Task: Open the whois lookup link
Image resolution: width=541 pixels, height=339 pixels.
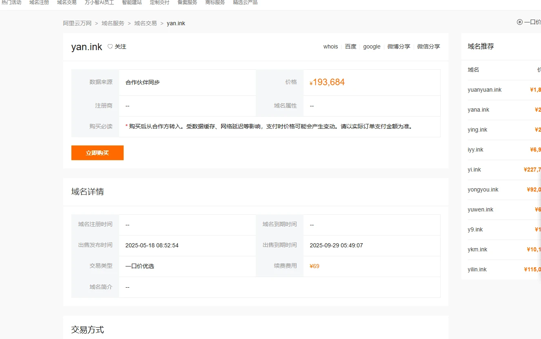Action: click(x=330, y=46)
